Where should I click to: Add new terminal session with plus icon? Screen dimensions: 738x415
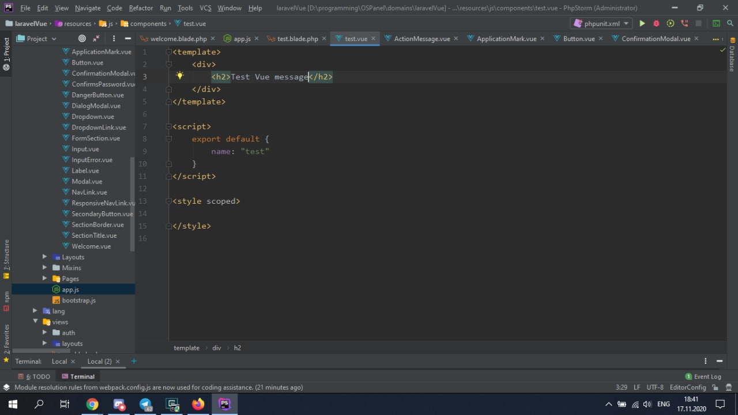[134, 361]
